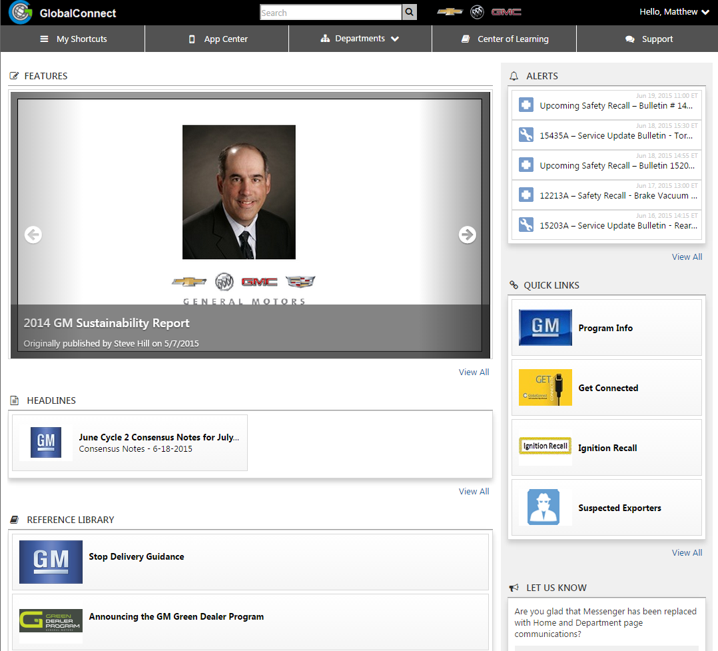The width and height of the screenshot is (718, 651).
Task: Open Upcoming Safety Recall Bulletin # 14 alert
Action: pyautogui.click(x=606, y=105)
